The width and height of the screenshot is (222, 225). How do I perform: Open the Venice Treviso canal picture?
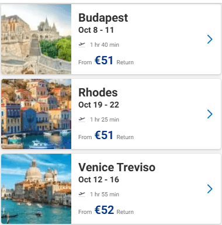36,189
